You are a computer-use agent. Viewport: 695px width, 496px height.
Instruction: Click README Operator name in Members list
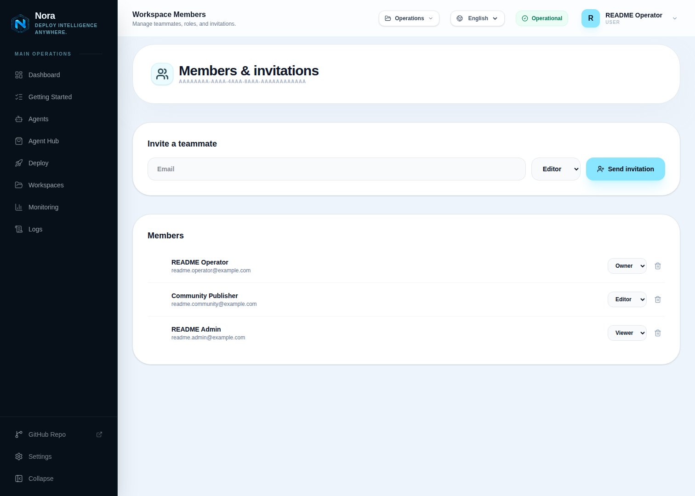pyautogui.click(x=199, y=262)
